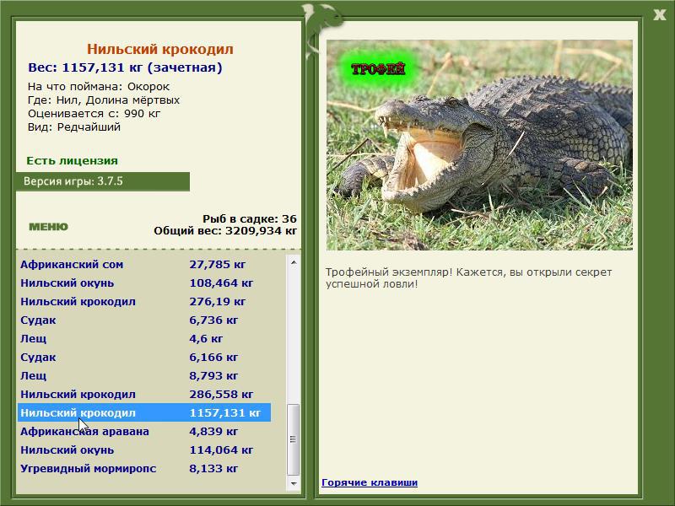The image size is (675, 506).
Task: Select Нильский окунь 108,464 кг entry
Action: (x=144, y=283)
